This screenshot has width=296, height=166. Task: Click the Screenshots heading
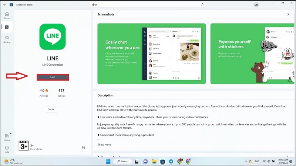coord(106,14)
